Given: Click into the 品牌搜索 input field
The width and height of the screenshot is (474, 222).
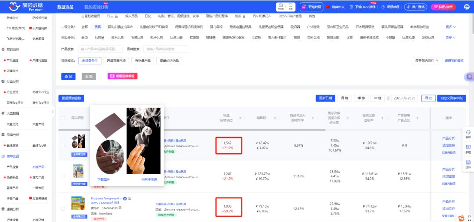Looking at the screenshot, I should click(166, 49).
